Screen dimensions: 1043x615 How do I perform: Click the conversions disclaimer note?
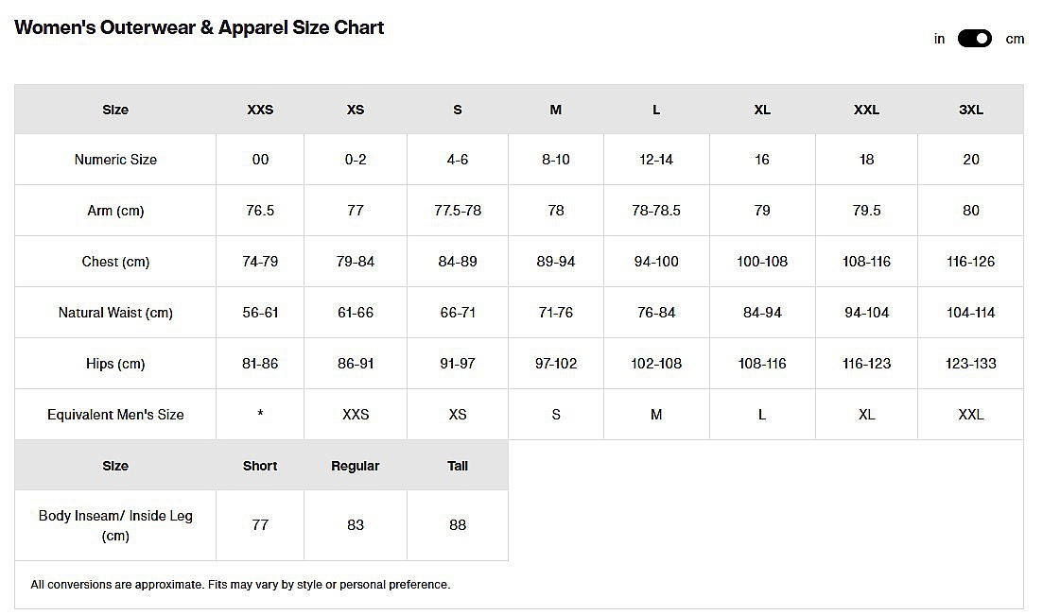coord(240,585)
